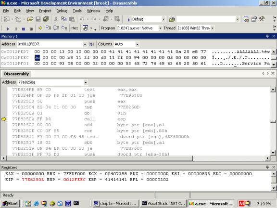The height and width of the screenshot is (208, 277).
Task: Click the Save floppy disk icon
Action: 38,19
